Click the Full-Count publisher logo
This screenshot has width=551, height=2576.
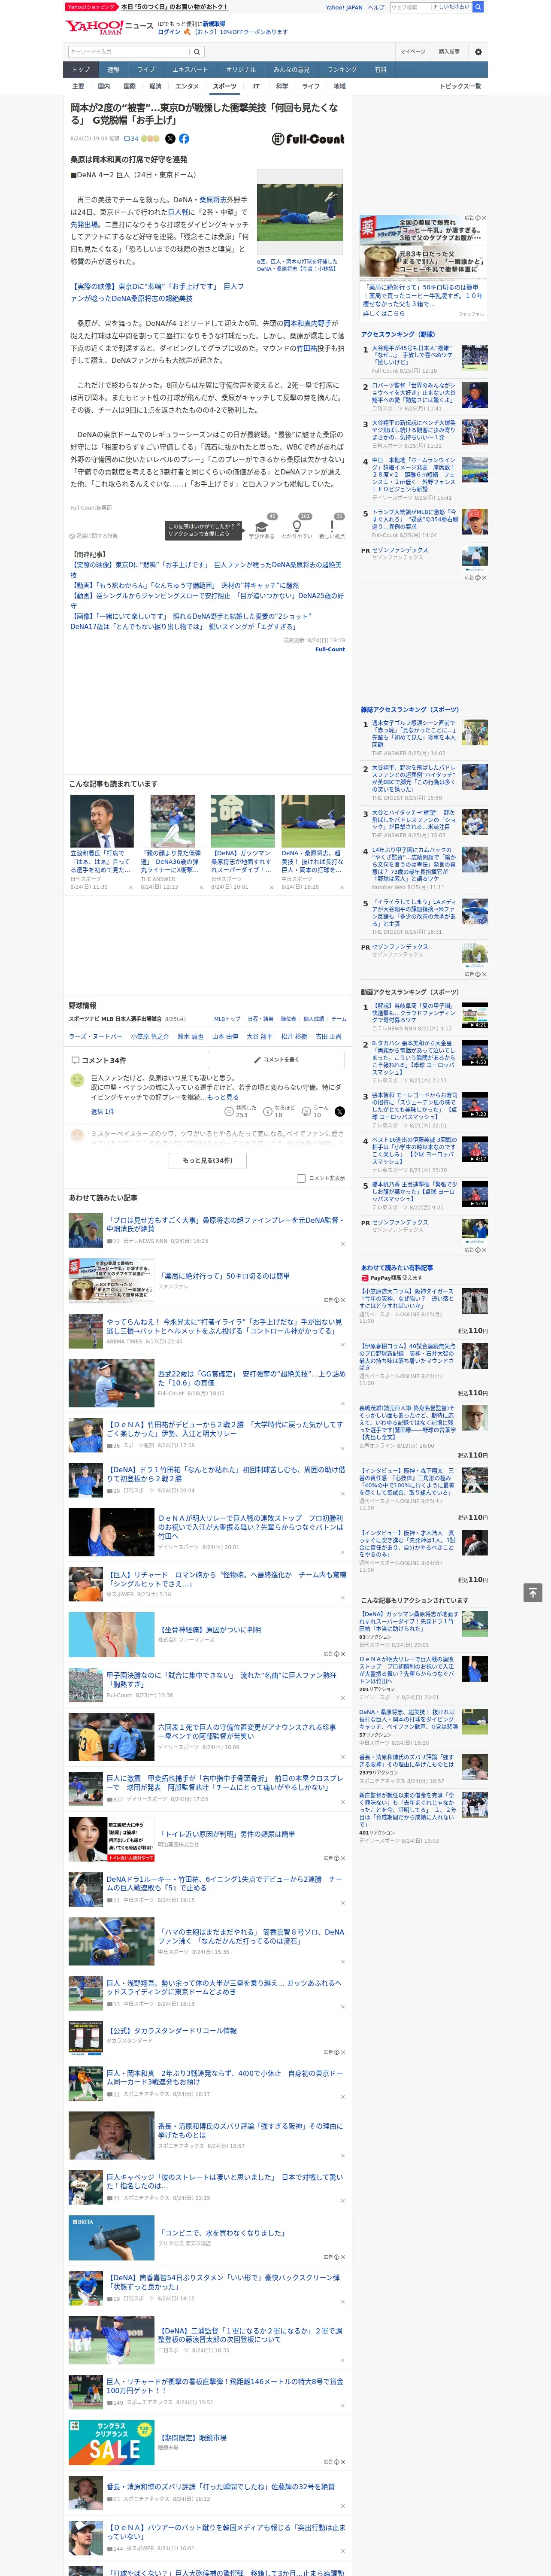click(x=308, y=139)
